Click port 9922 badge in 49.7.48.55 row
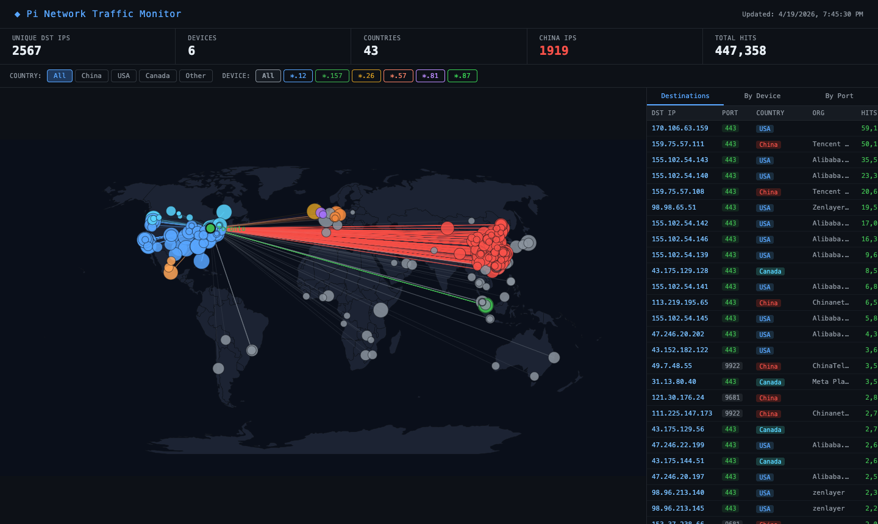Screen dimensions: 878x524 pos(732,366)
